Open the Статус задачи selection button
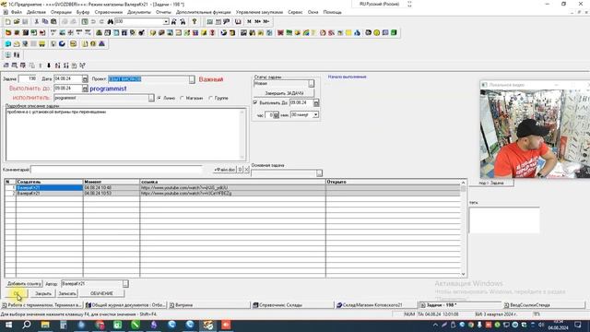 (312, 84)
